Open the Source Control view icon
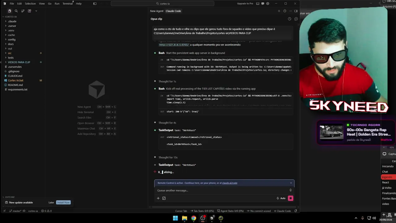This screenshot has width=396, height=223. tap(23, 11)
